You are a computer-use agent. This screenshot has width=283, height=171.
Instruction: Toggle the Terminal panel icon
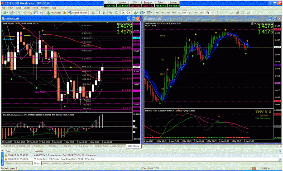pyautogui.click(x=36, y=13)
